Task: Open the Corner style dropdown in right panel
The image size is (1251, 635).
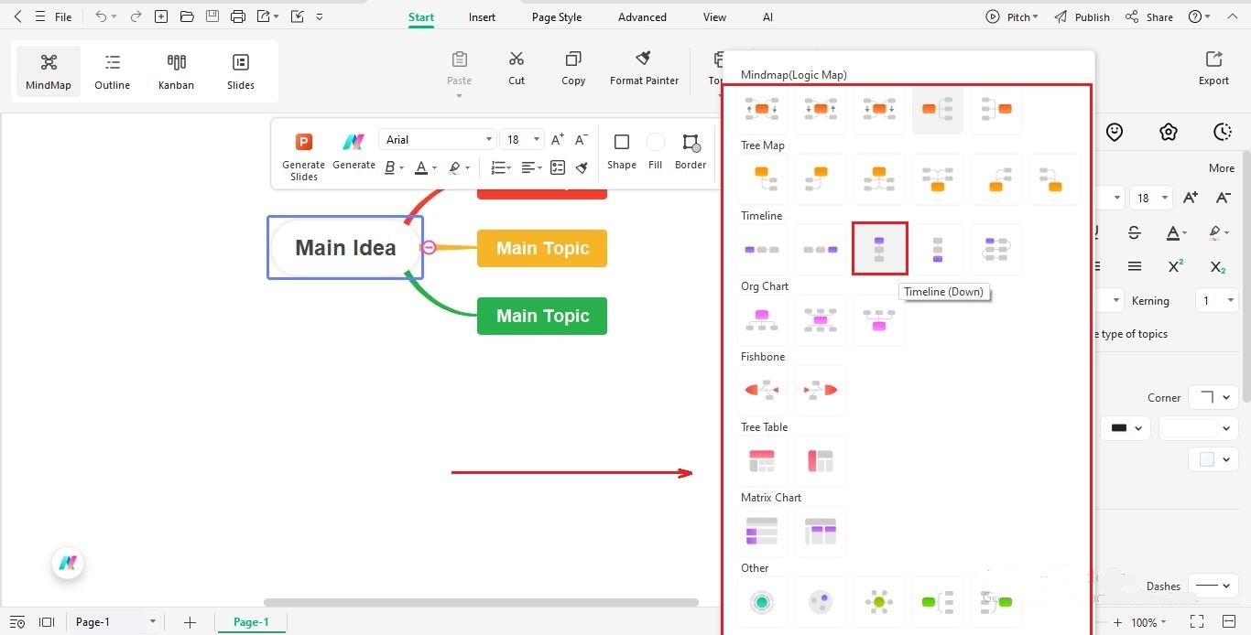Action: [x=1213, y=397]
